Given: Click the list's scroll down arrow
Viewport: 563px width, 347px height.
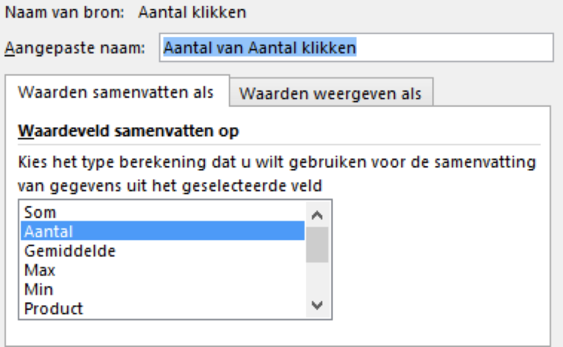Looking at the screenshot, I should [317, 305].
